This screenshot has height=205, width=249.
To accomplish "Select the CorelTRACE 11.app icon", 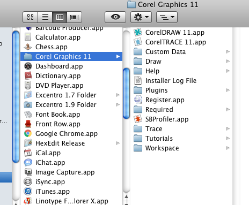I will pos(138,42).
